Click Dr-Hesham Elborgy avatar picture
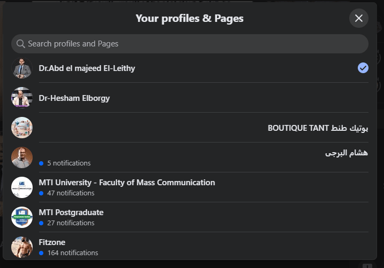Viewport: 384px width, 268px height. tap(22, 98)
